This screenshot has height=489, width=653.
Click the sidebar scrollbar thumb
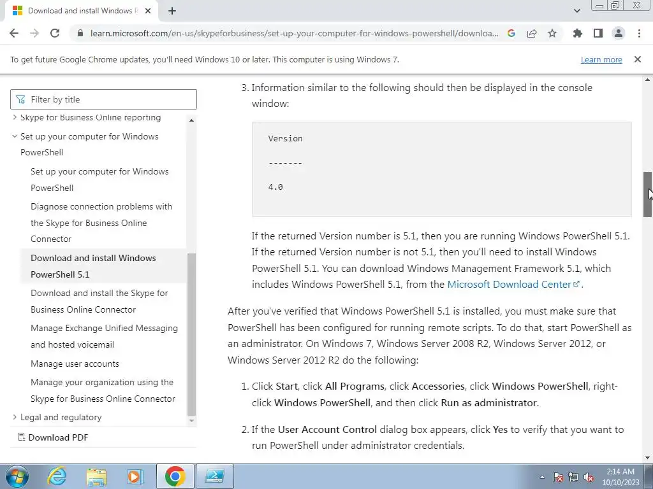pyautogui.click(x=191, y=334)
